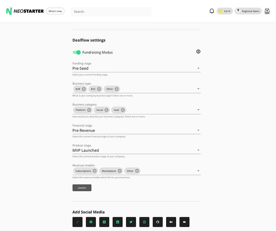
Task: Add Twitter social media profile
Action: tap(131, 222)
